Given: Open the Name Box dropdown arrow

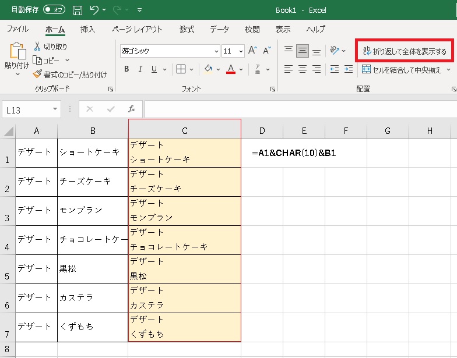Looking at the screenshot, I should pos(55,109).
